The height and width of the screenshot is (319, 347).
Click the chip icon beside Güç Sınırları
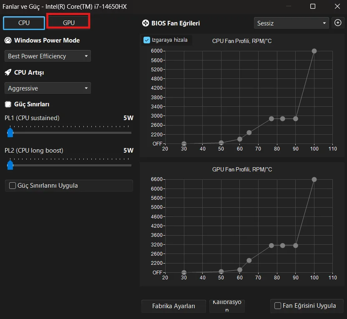(8, 104)
